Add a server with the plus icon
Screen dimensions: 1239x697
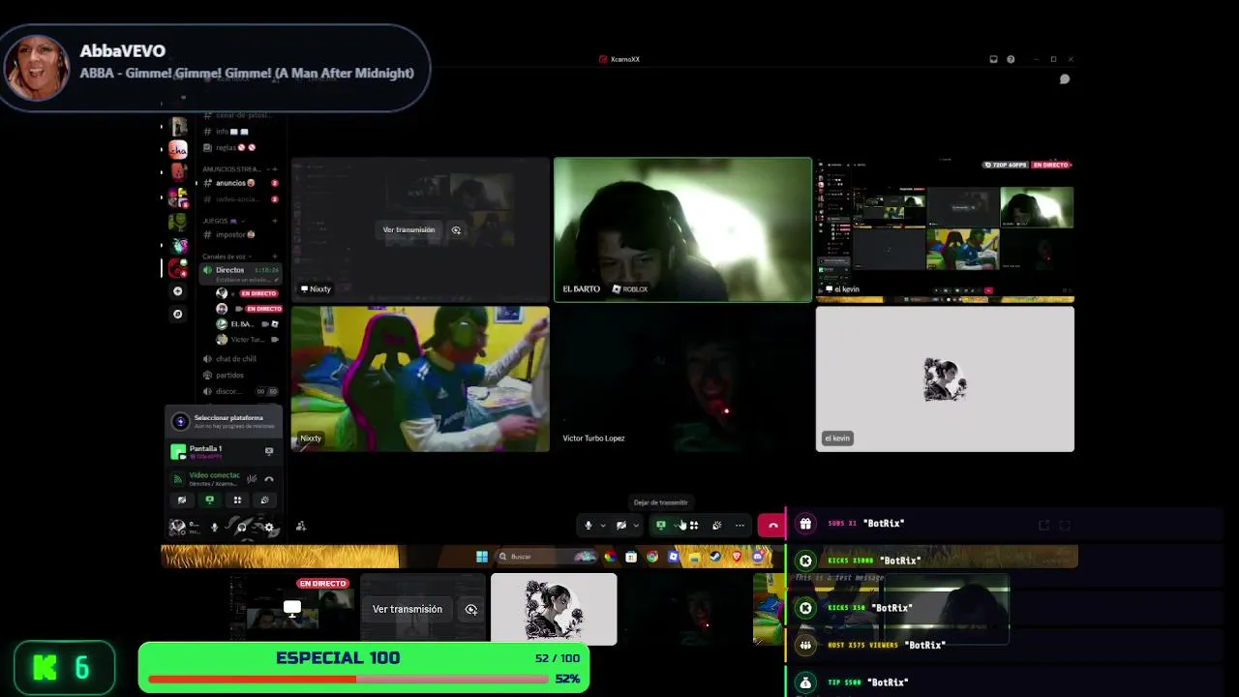coord(177,291)
